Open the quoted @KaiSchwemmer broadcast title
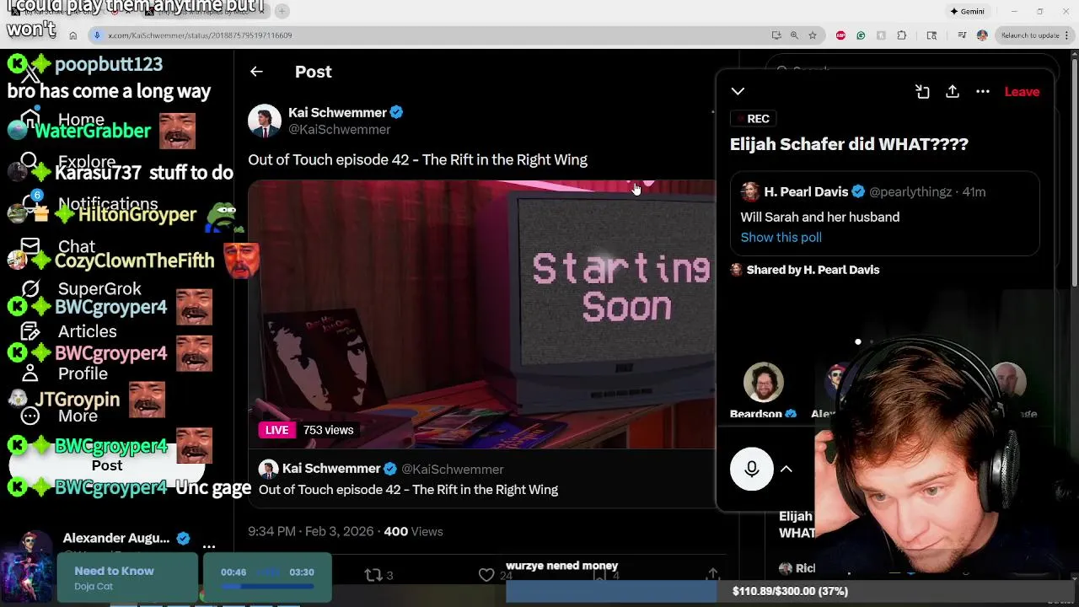The height and width of the screenshot is (607, 1079). pos(408,490)
